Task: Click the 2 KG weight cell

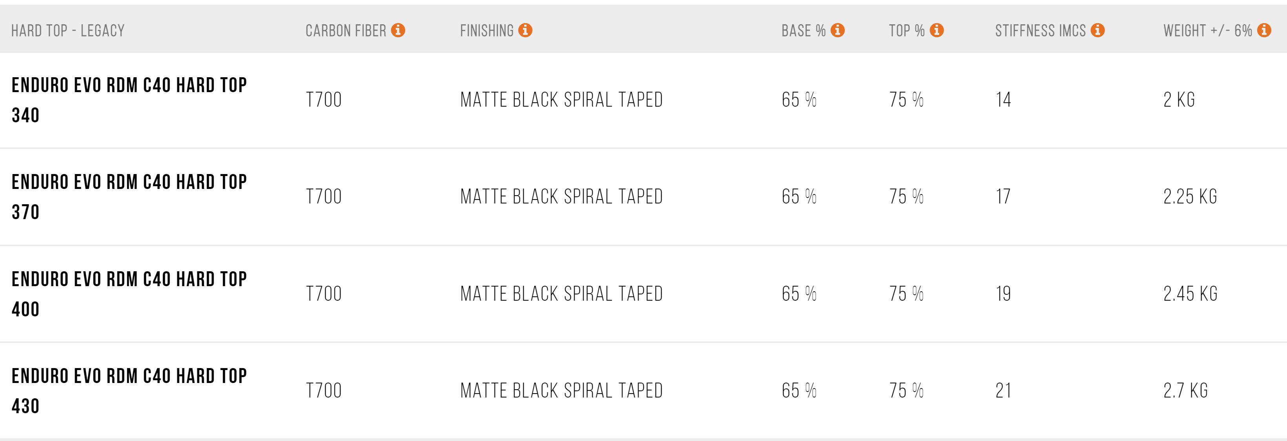Action: point(1179,100)
